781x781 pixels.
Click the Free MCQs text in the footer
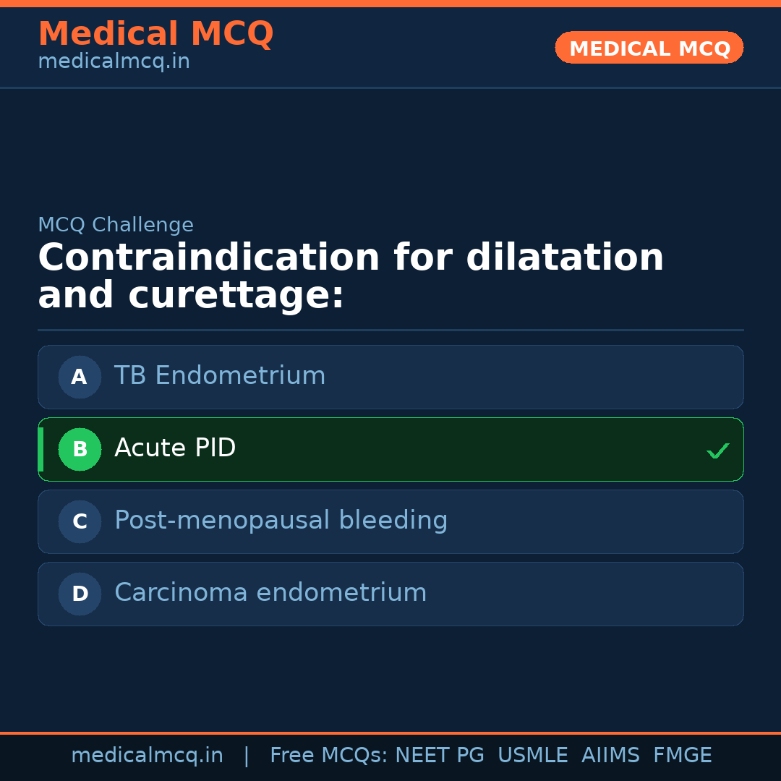pyautogui.click(x=329, y=756)
